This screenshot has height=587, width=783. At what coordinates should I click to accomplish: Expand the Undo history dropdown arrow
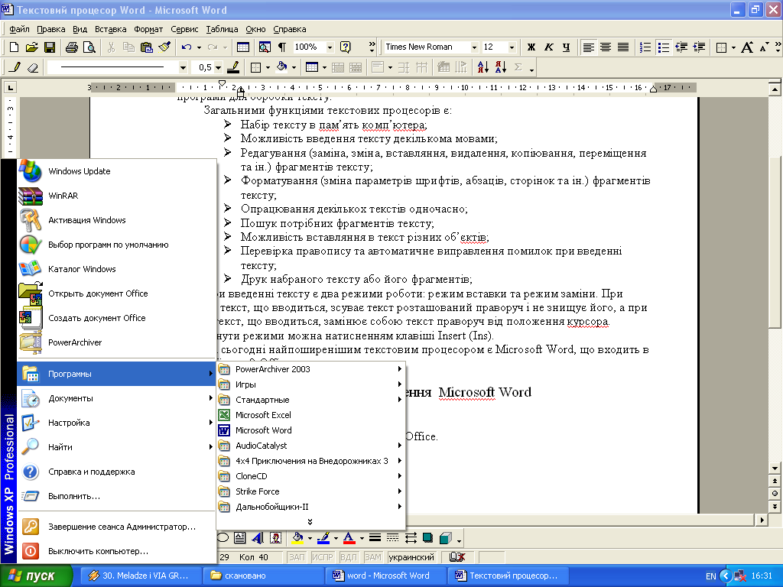(199, 47)
